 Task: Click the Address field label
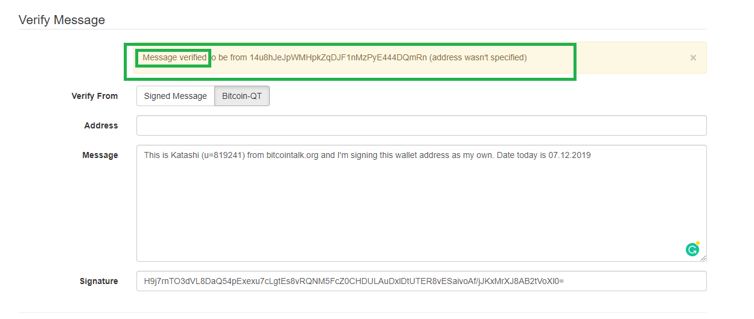point(101,125)
